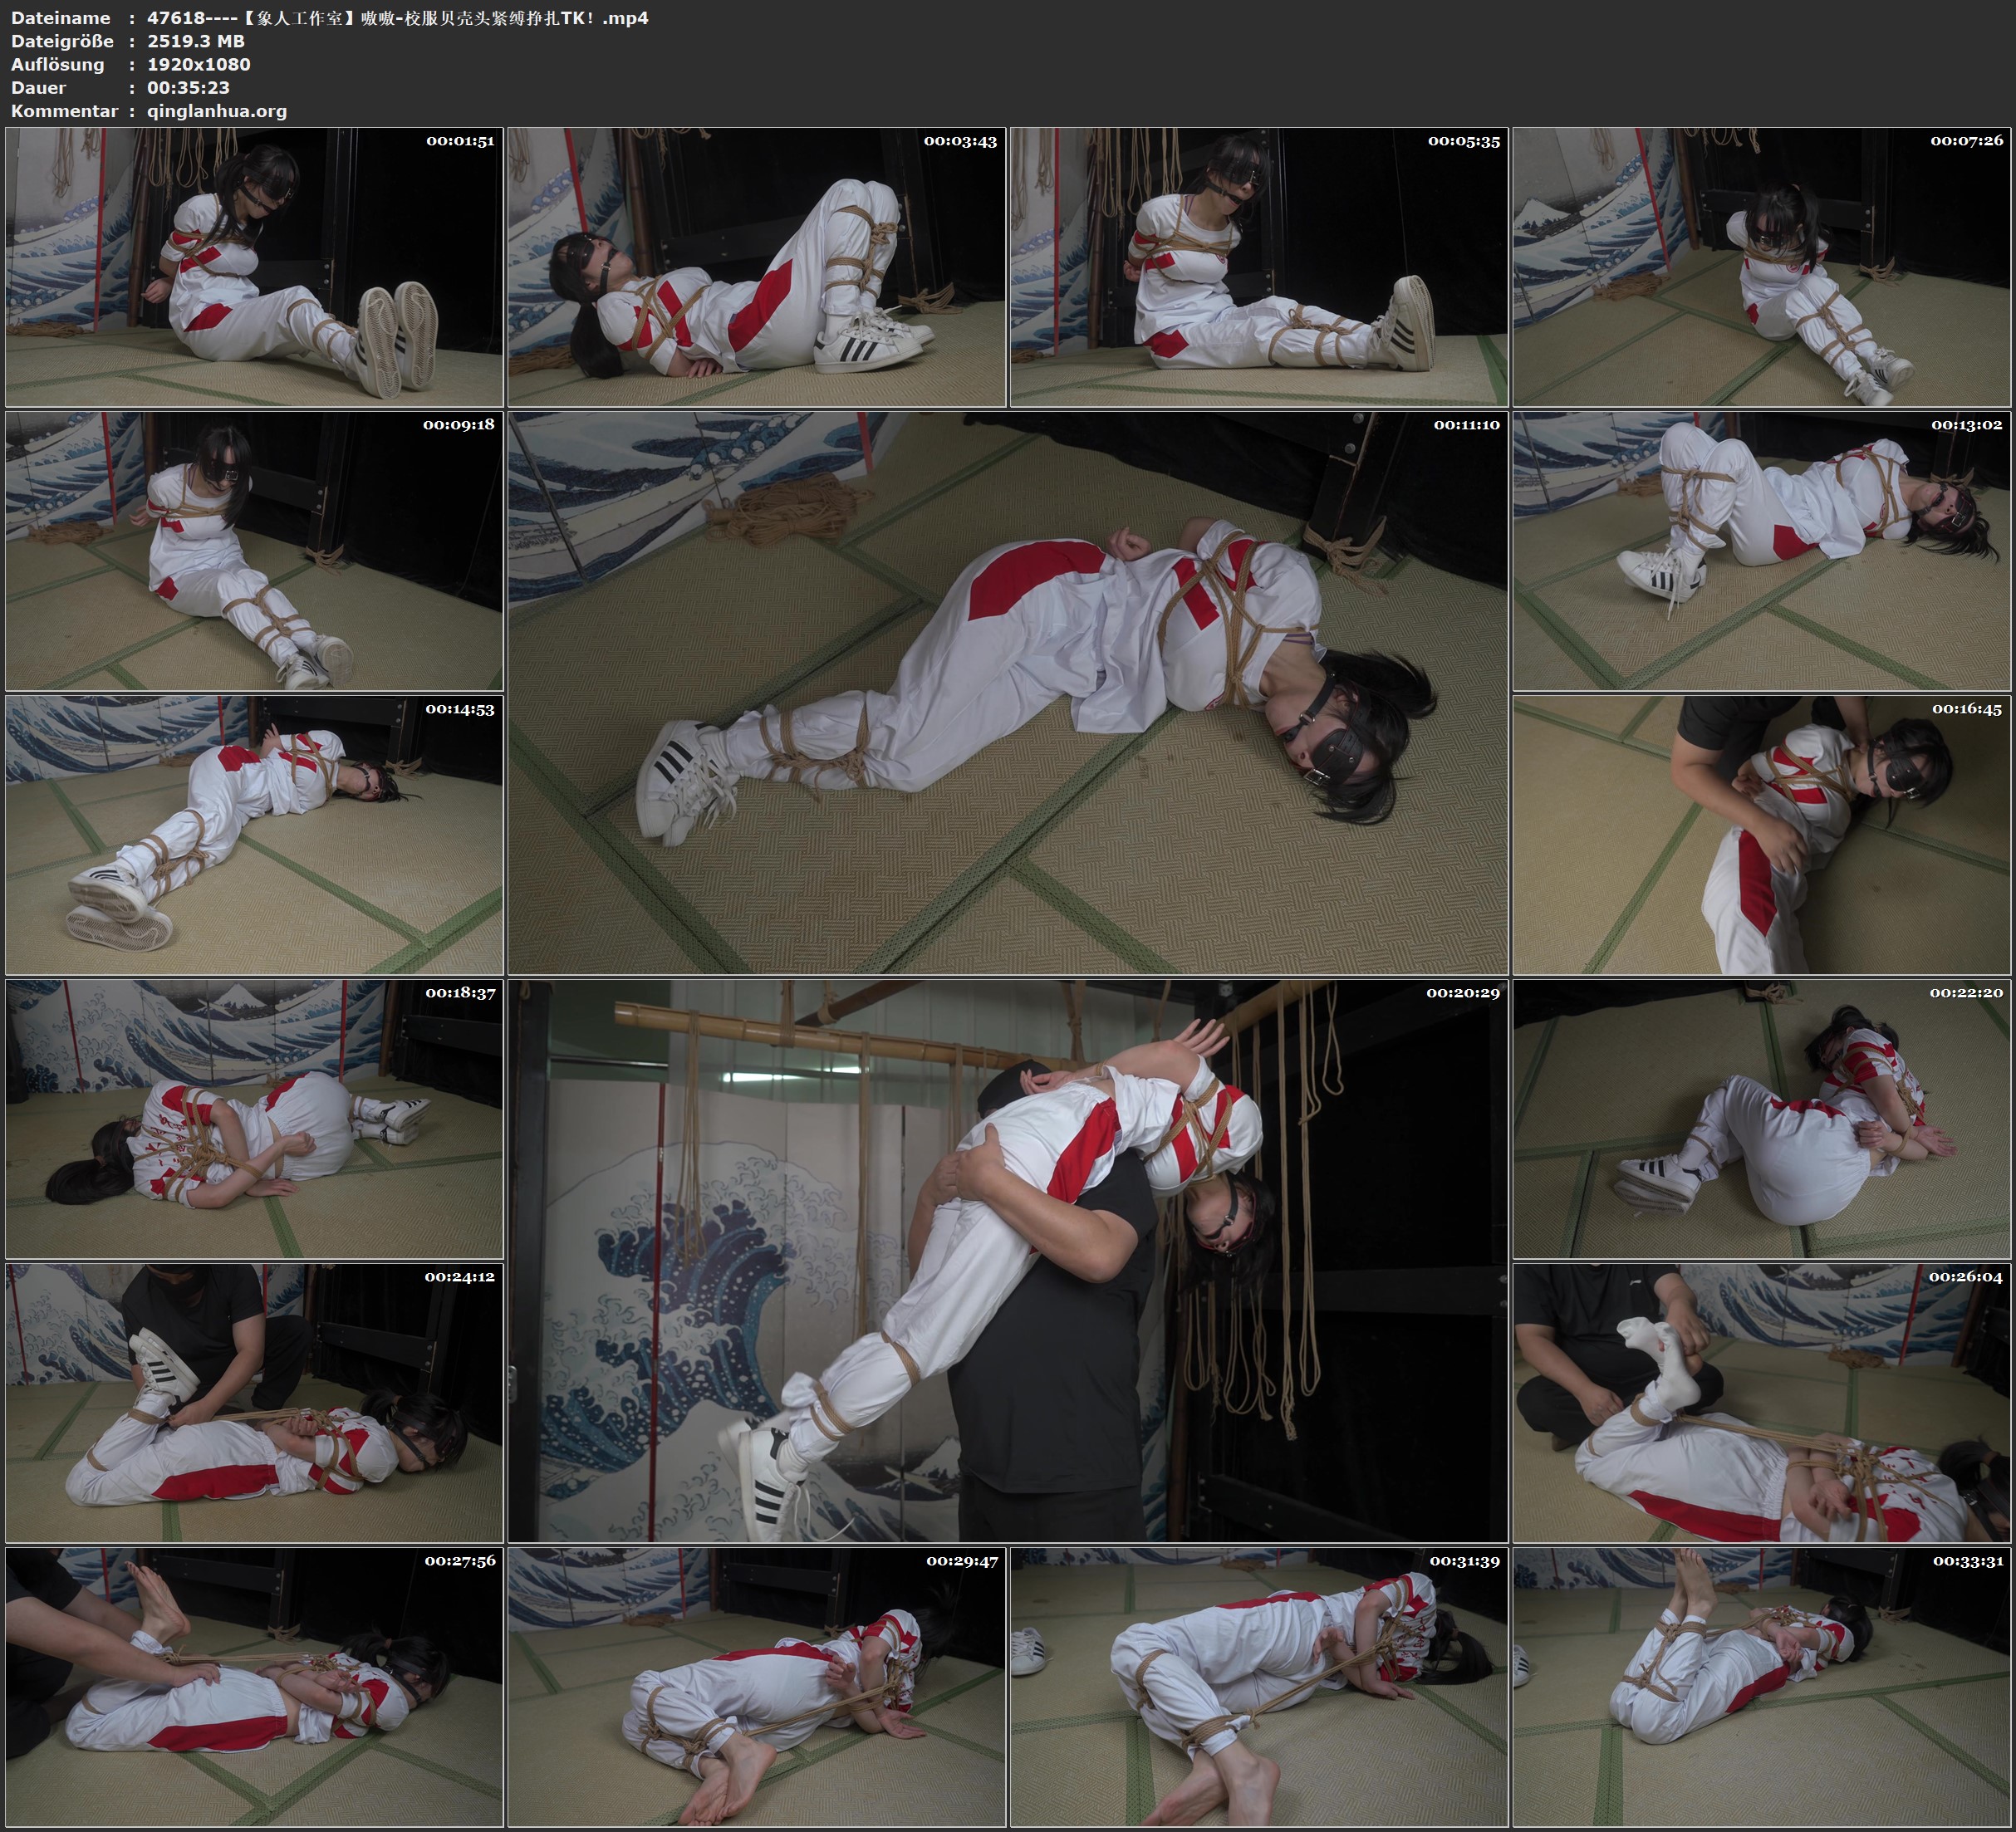Open the thumbnail at 00:09:18
Screen dimensions: 2016x1832
[x=254, y=551]
